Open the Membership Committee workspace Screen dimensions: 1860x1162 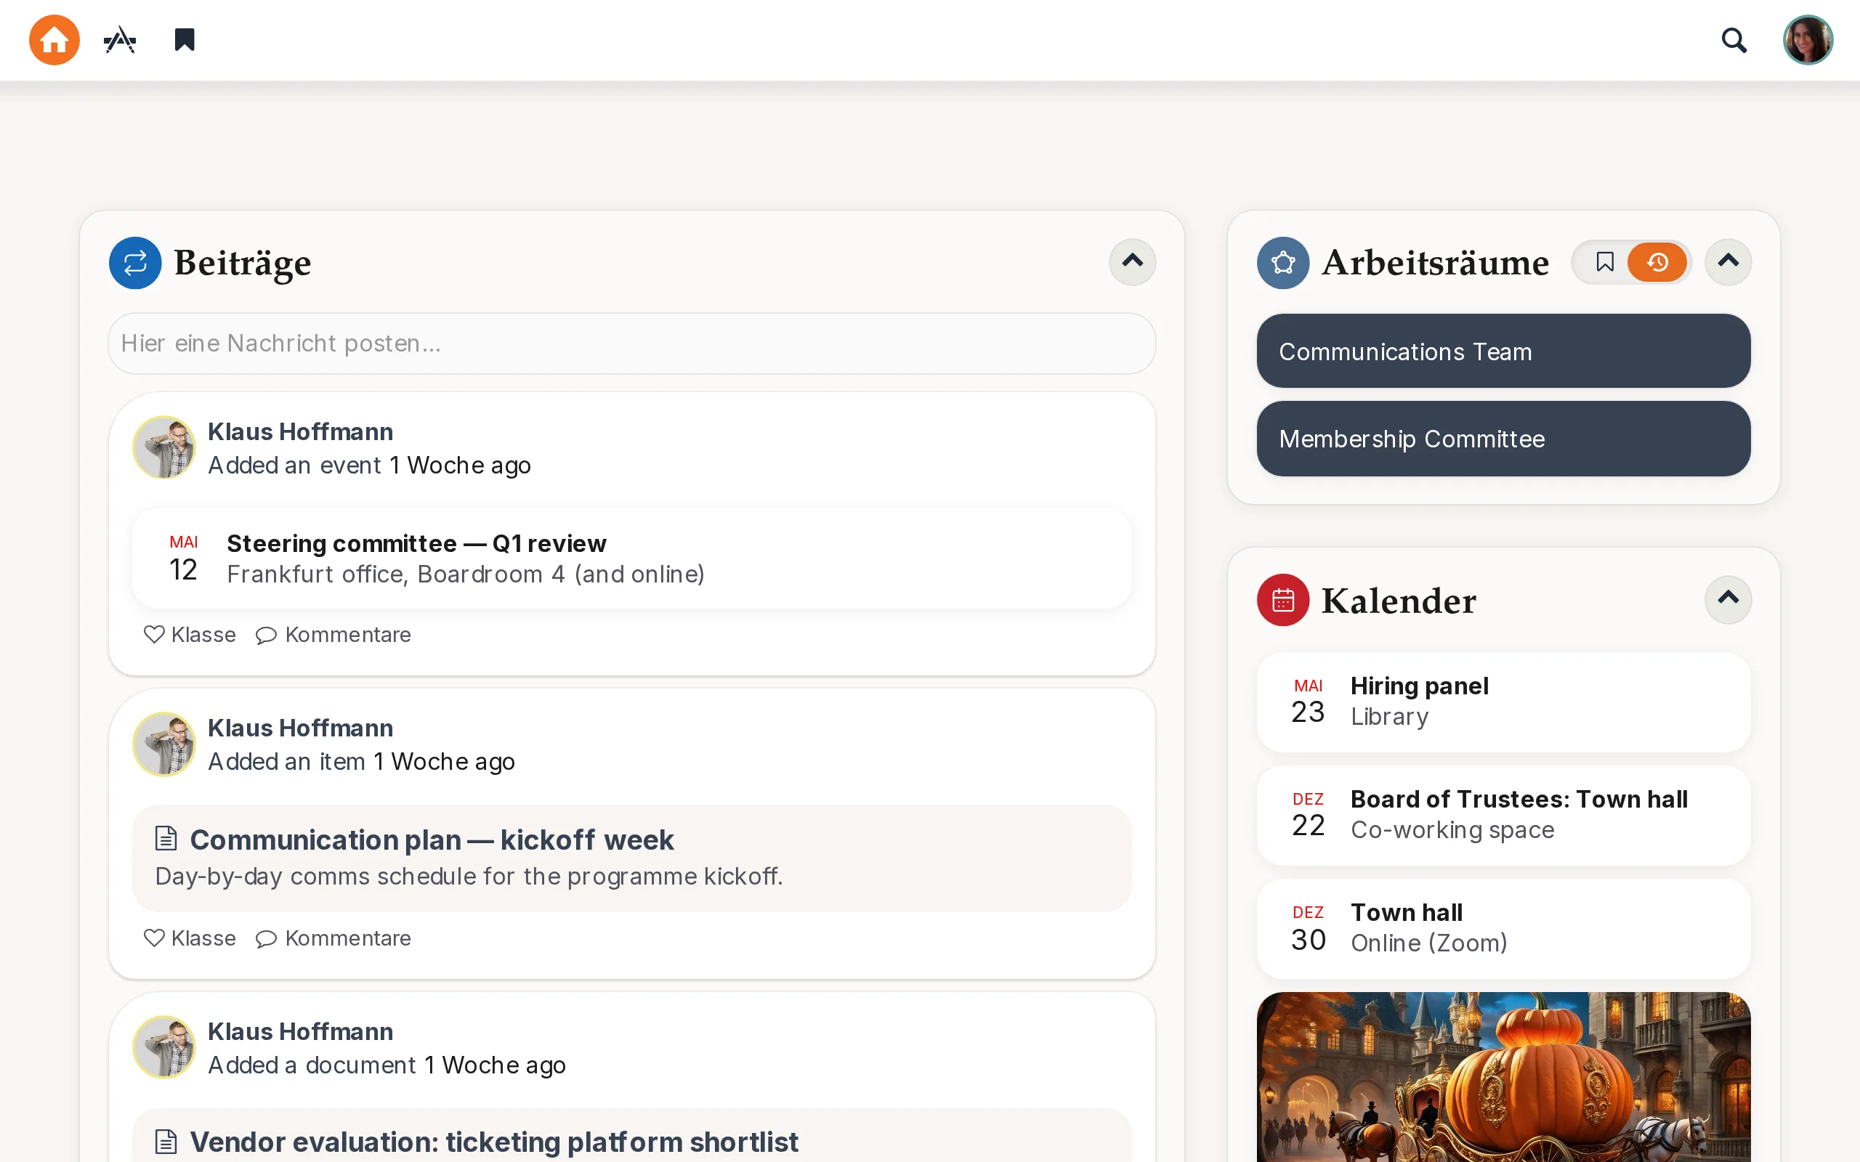[1503, 439]
